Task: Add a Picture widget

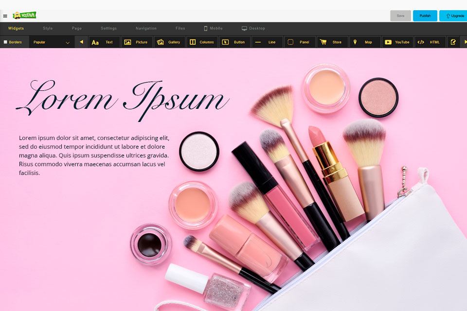Action: [137, 42]
